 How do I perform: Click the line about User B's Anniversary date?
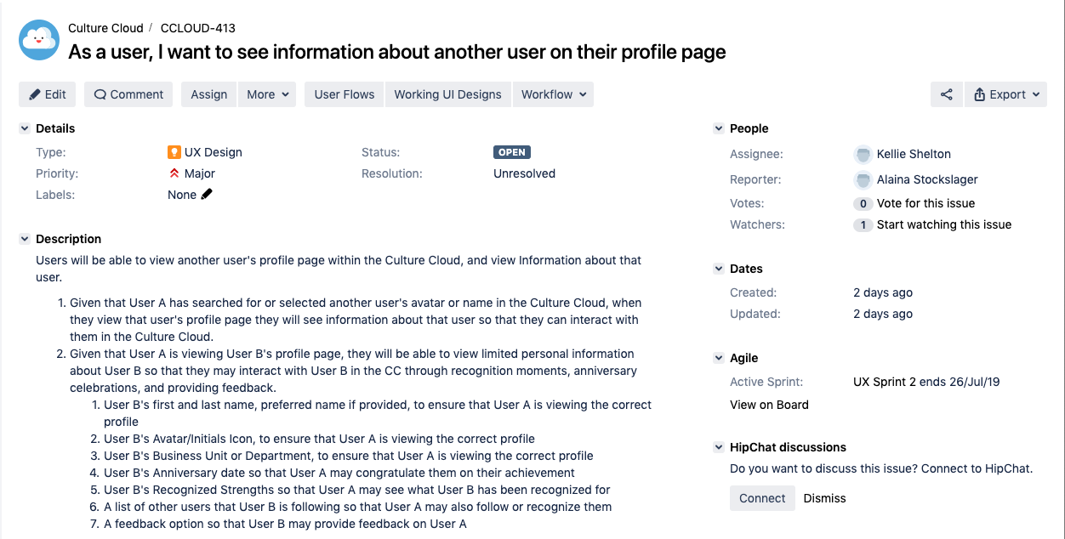point(339,473)
